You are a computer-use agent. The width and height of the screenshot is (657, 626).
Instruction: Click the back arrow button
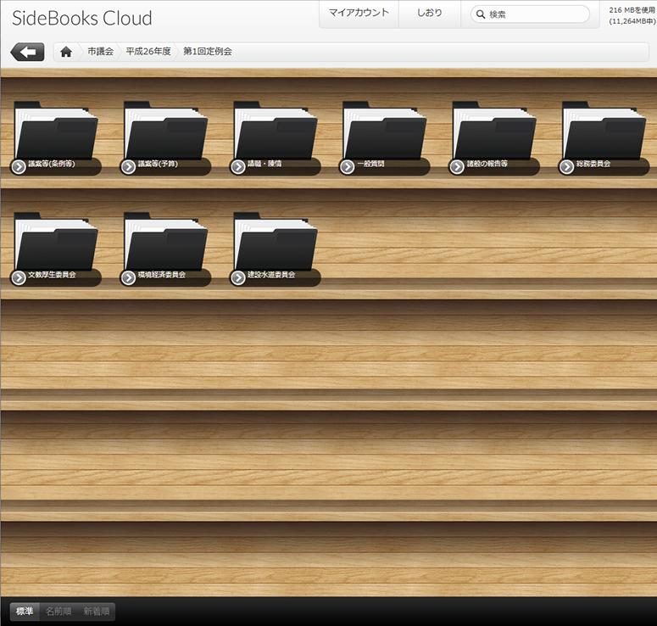pos(27,53)
